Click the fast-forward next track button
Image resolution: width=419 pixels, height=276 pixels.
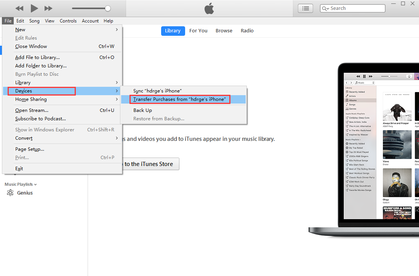pos(48,8)
